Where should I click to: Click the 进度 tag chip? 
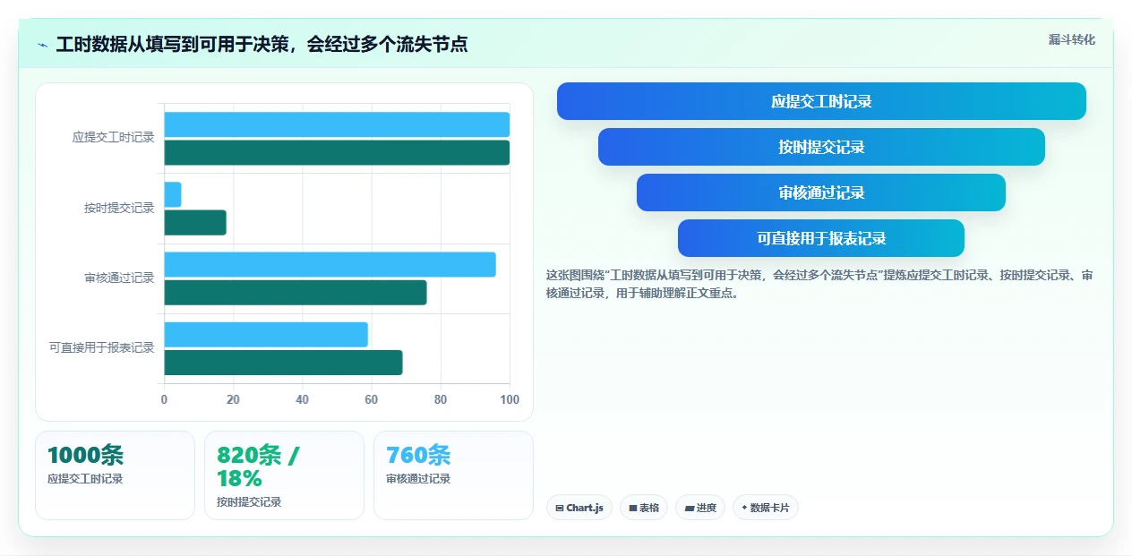click(700, 508)
